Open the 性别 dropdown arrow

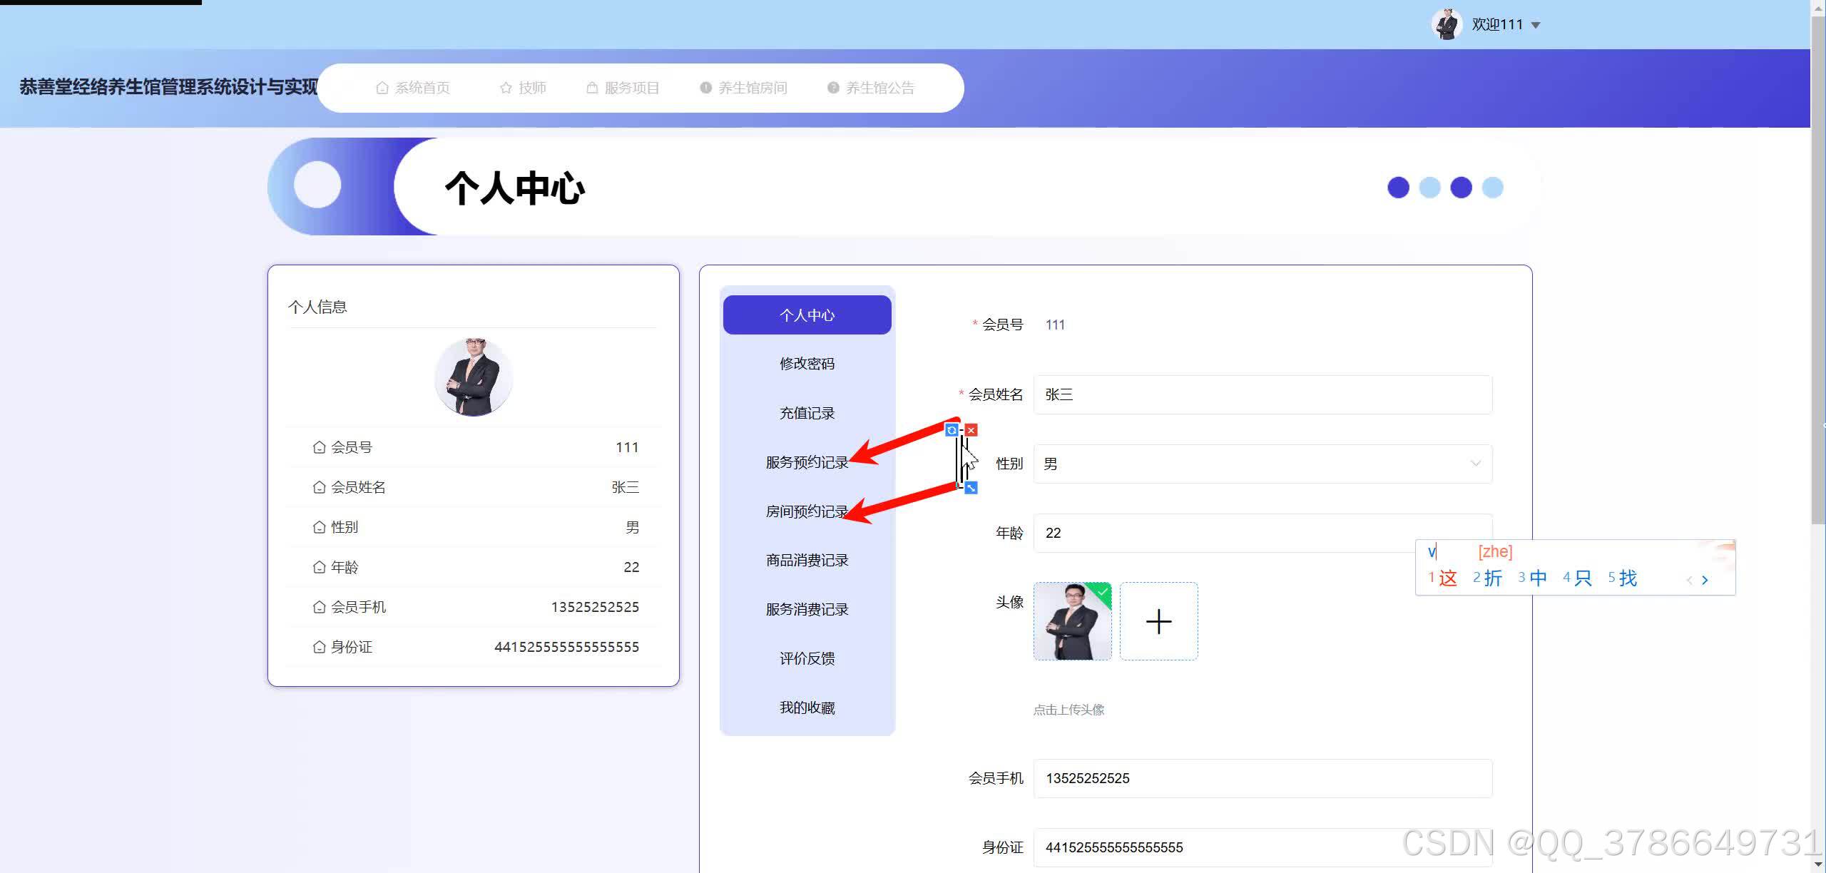pos(1476,464)
